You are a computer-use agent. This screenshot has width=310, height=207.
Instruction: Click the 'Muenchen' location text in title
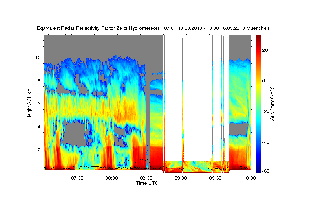coord(258,28)
